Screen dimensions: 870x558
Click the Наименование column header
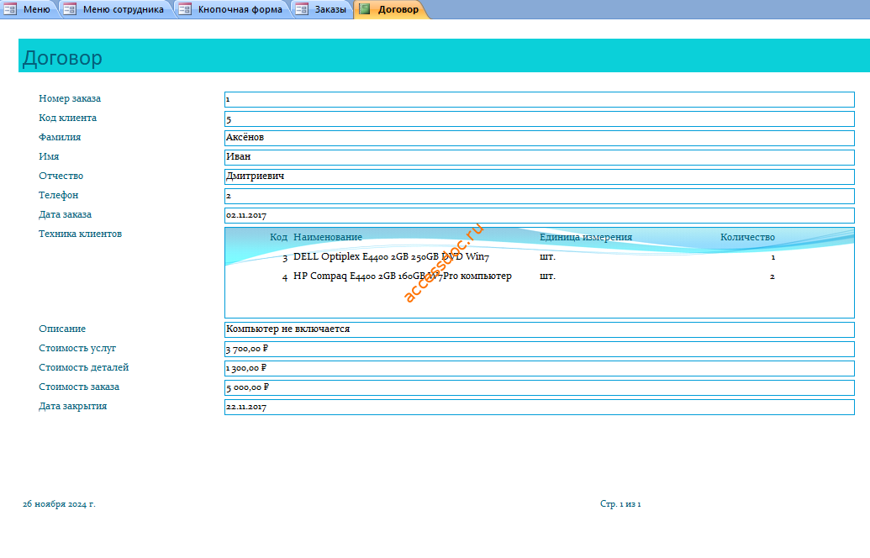point(328,237)
